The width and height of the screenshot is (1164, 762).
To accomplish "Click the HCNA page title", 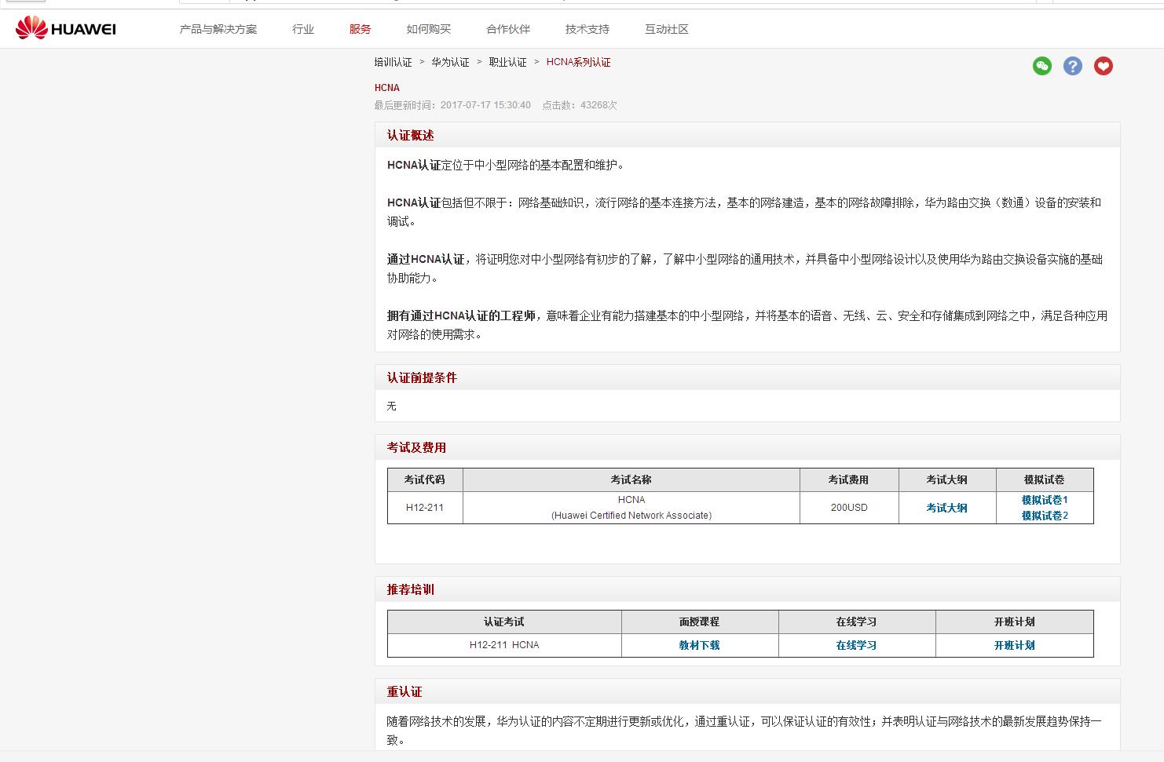I will click(x=387, y=88).
